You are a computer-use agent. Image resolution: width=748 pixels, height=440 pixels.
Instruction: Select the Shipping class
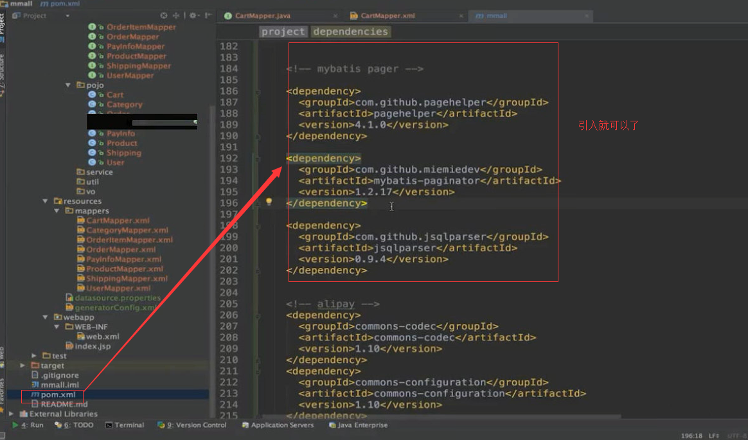tap(124, 153)
